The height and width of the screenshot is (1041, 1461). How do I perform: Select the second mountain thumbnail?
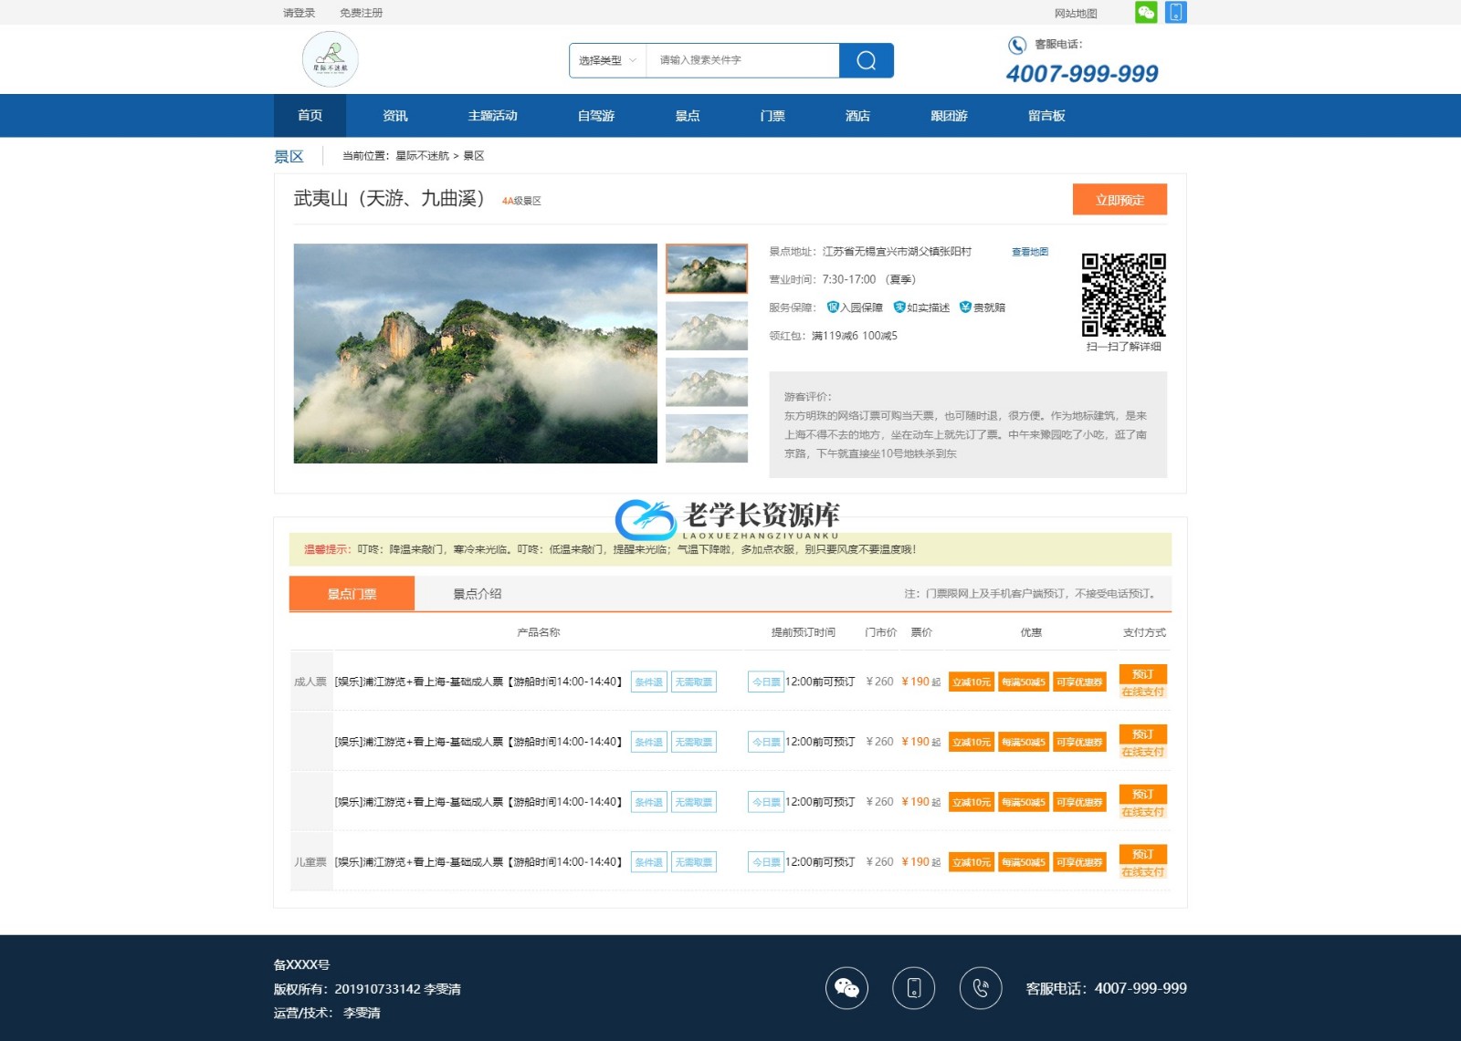707,326
